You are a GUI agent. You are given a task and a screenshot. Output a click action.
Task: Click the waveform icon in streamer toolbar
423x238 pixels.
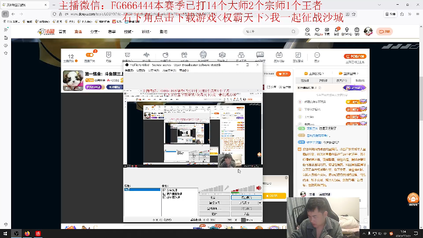pos(146,55)
